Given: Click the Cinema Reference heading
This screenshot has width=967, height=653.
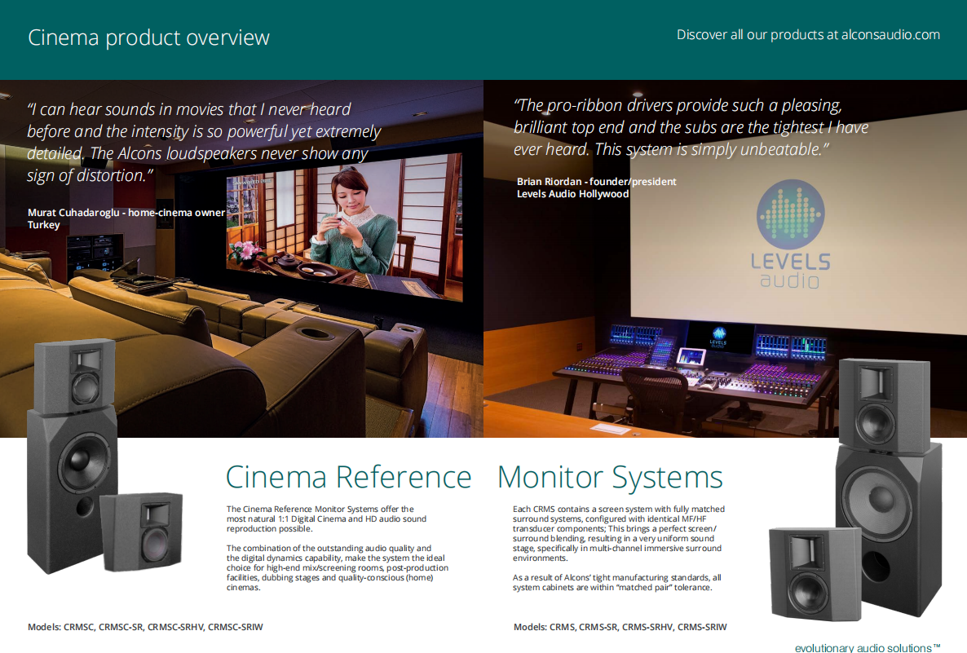Looking at the screenshot, I should pos(348,477).
